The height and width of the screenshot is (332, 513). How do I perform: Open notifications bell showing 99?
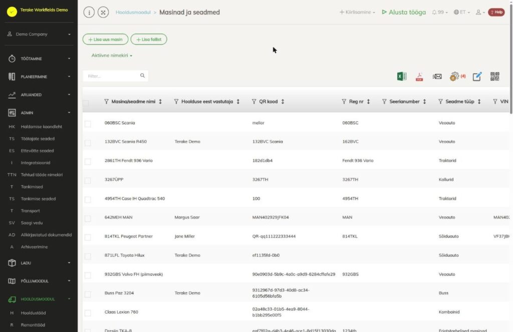click(439, 12)
